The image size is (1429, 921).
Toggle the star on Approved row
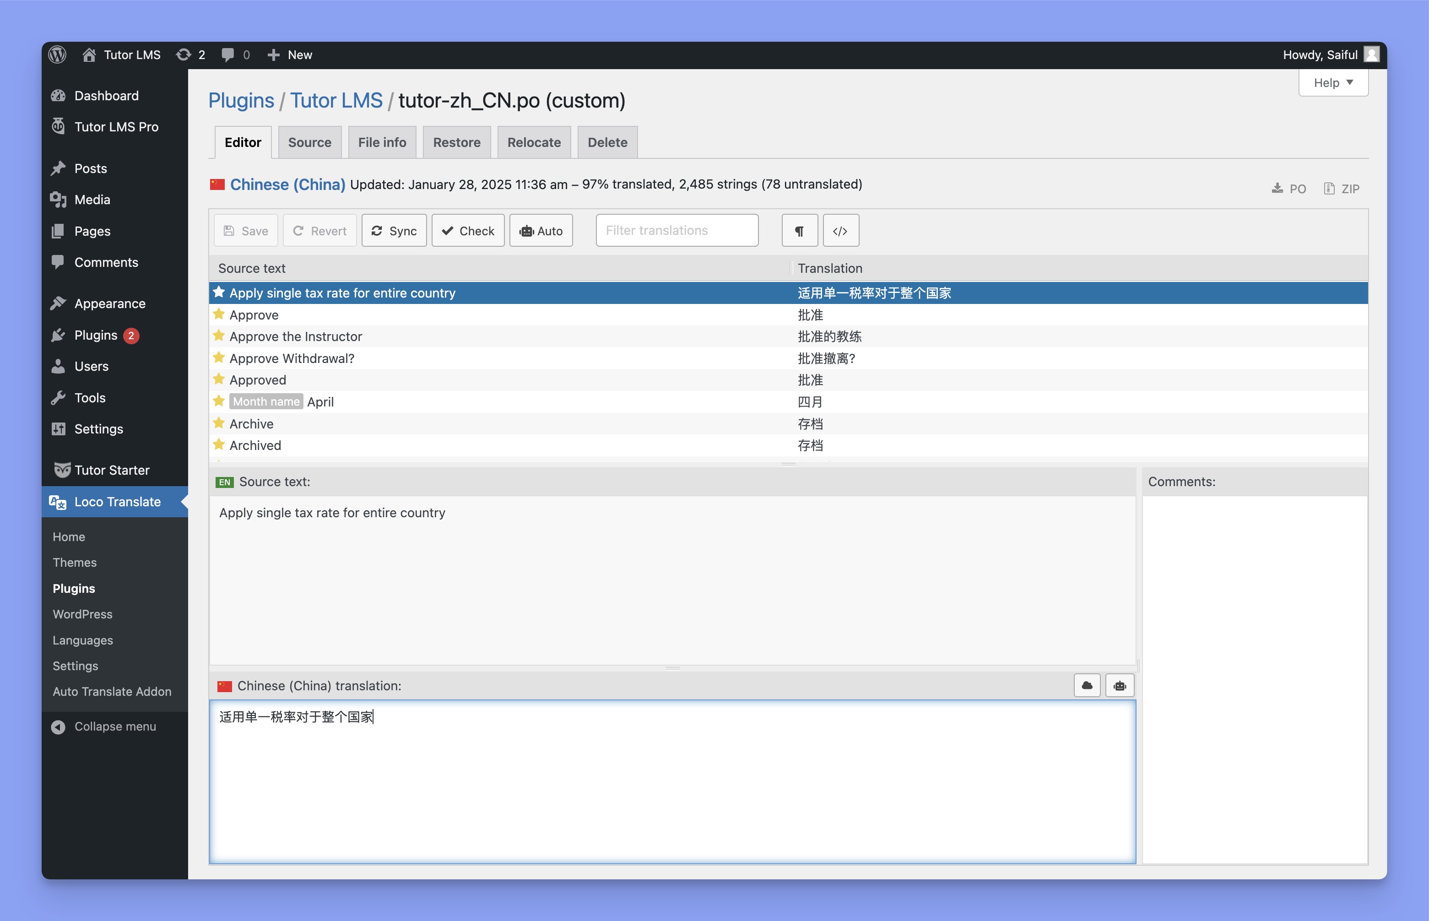point(219,379)
